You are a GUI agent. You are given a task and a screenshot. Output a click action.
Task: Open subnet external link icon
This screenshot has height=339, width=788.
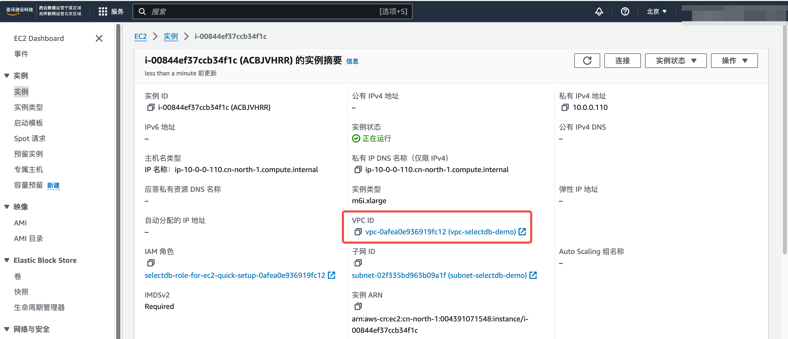tap(533, 275)
